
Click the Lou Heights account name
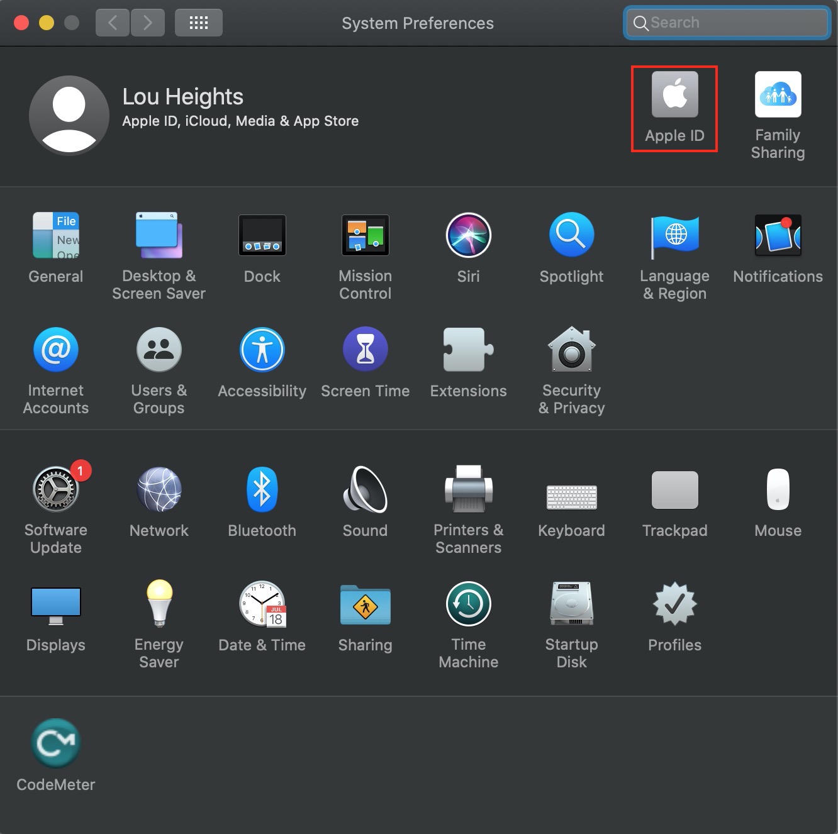(182, 97)
